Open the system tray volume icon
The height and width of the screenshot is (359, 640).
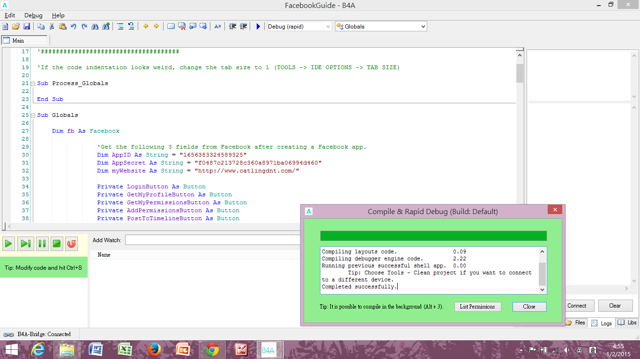pyautogui.click(x=566, y=350)
